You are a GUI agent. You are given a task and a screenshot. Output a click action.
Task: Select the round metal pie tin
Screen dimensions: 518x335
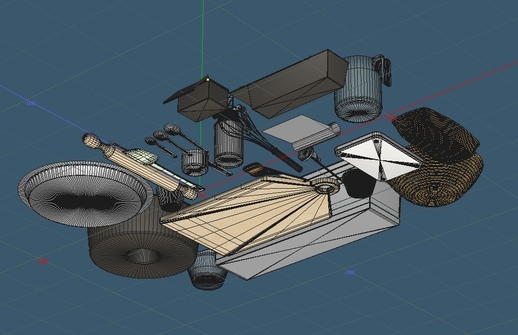(x=85, y=193)
